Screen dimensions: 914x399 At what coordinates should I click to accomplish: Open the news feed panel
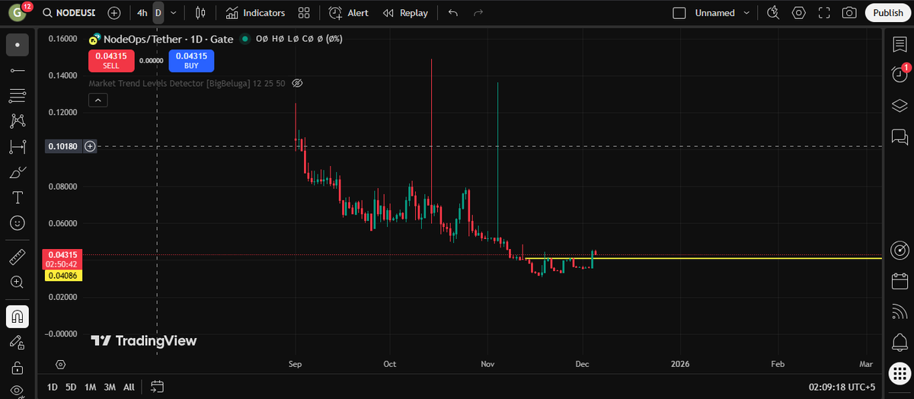pos(899,311)
